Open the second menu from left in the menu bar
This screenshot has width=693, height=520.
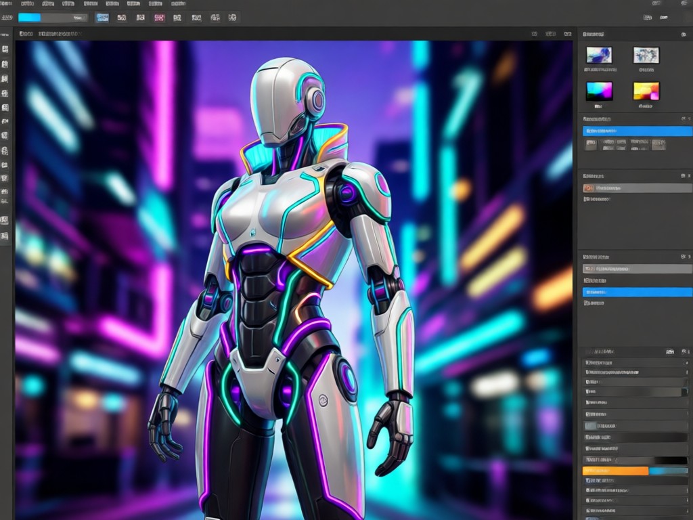[27, 3]
